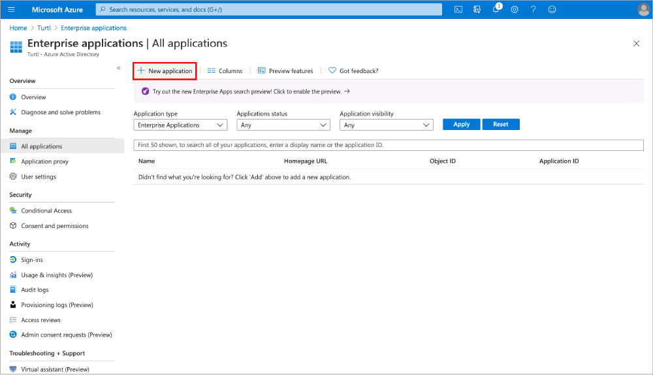This screenshot has height=375, width=653.
Task: Click the user account avatar
Action: coord(643,9)
